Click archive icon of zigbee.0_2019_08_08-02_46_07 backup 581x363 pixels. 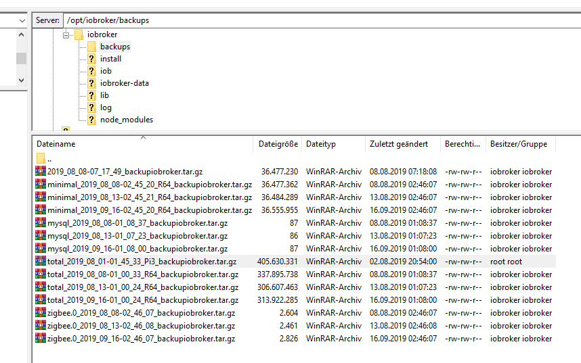(x=41, y=313)
